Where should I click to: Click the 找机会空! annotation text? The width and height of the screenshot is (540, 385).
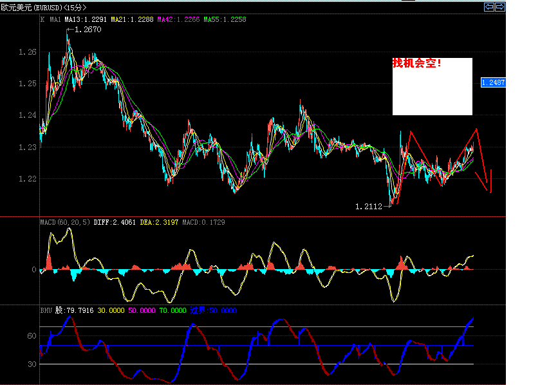(x=416, y=63)
